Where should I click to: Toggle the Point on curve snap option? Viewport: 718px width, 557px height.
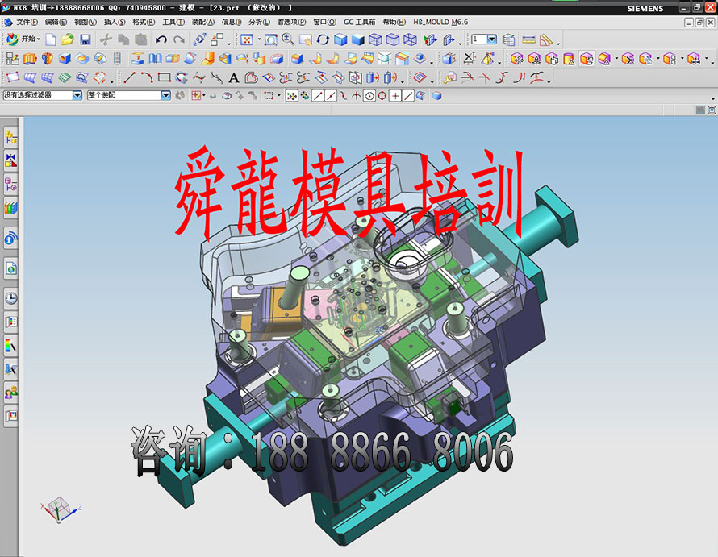[407, 96]
